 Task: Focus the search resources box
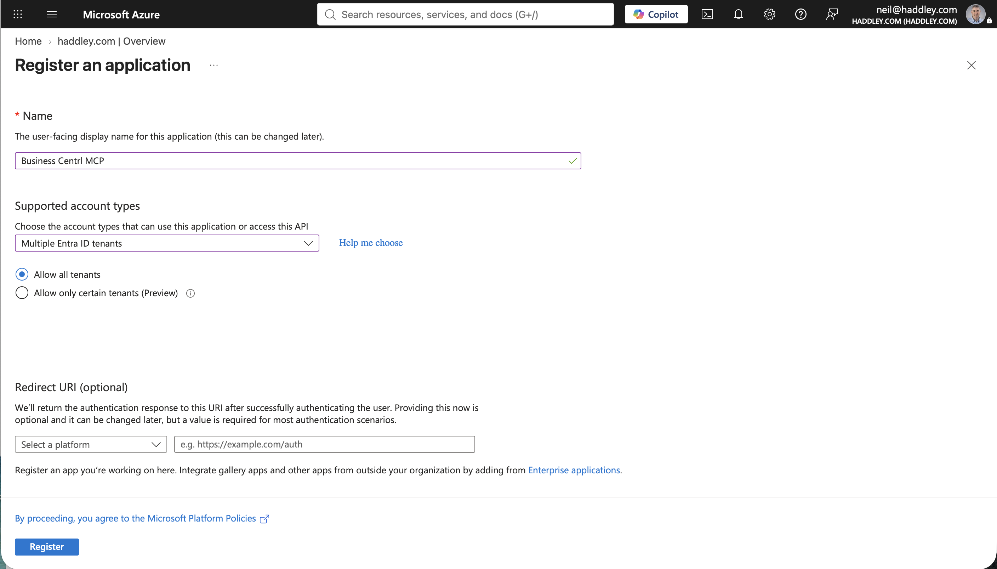tap(465, 15)
